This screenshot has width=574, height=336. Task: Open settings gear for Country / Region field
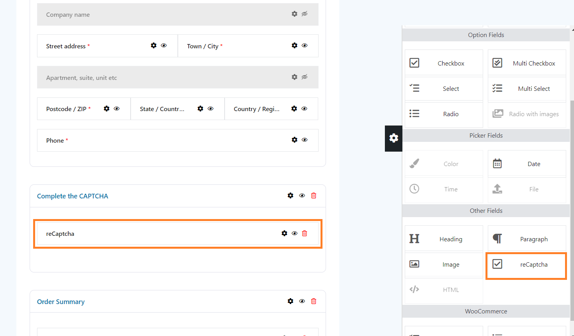point(294,109)
